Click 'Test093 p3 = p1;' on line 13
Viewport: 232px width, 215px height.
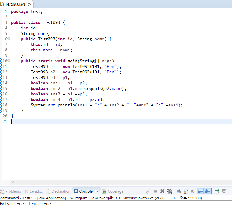pos(50,77)
